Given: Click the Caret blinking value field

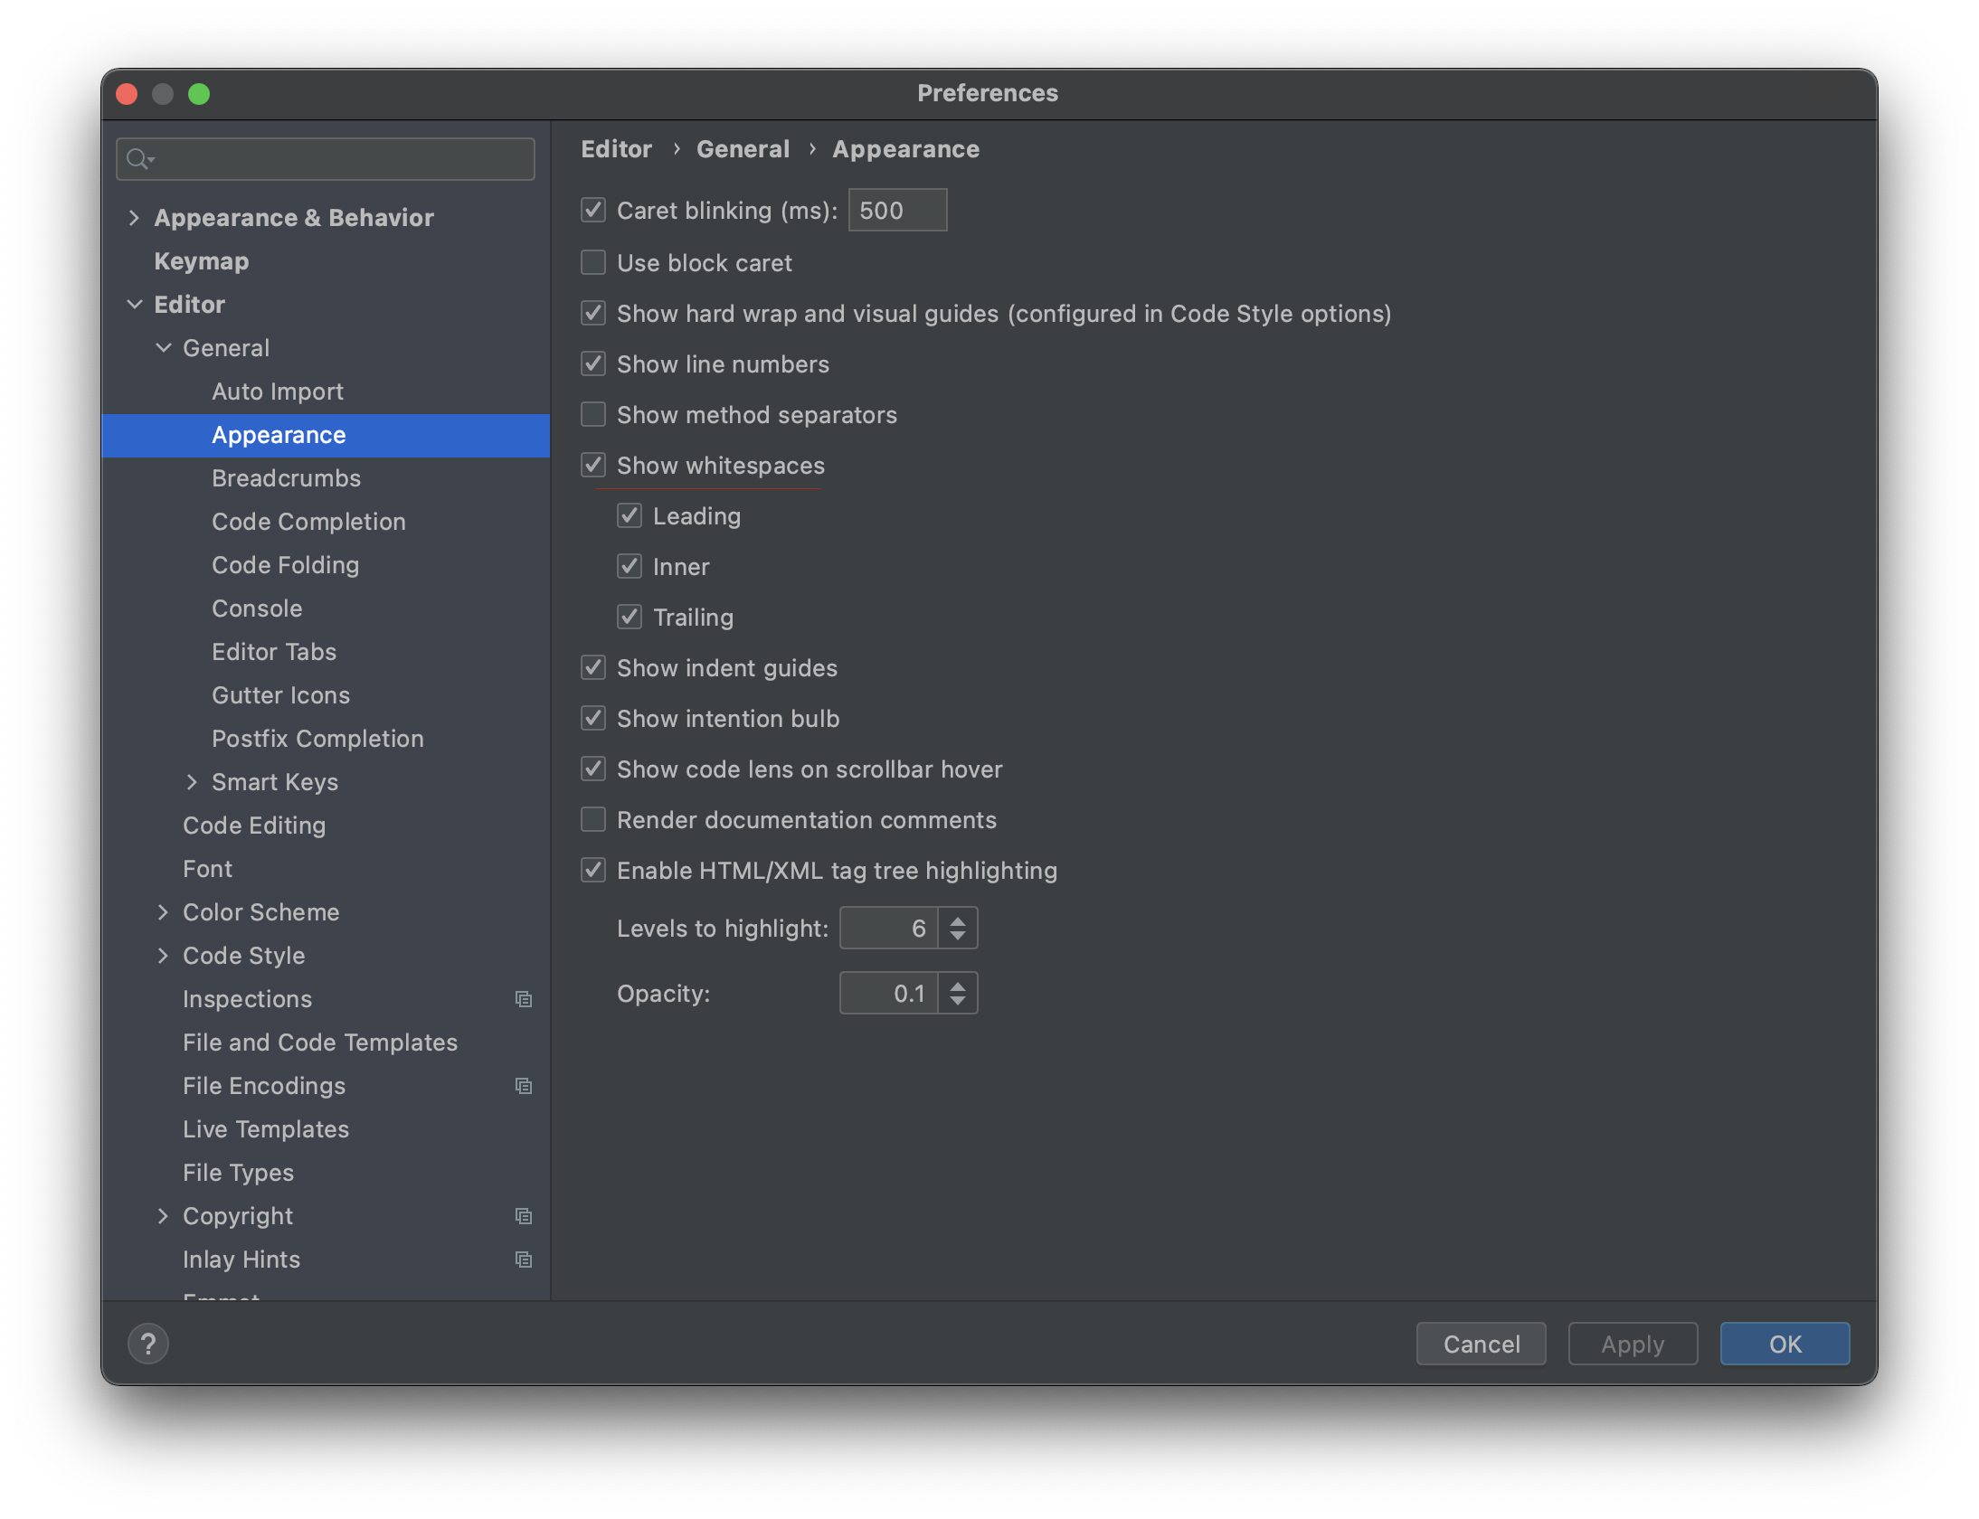Looking at the screenshot, I should click(x=897, y=210).
